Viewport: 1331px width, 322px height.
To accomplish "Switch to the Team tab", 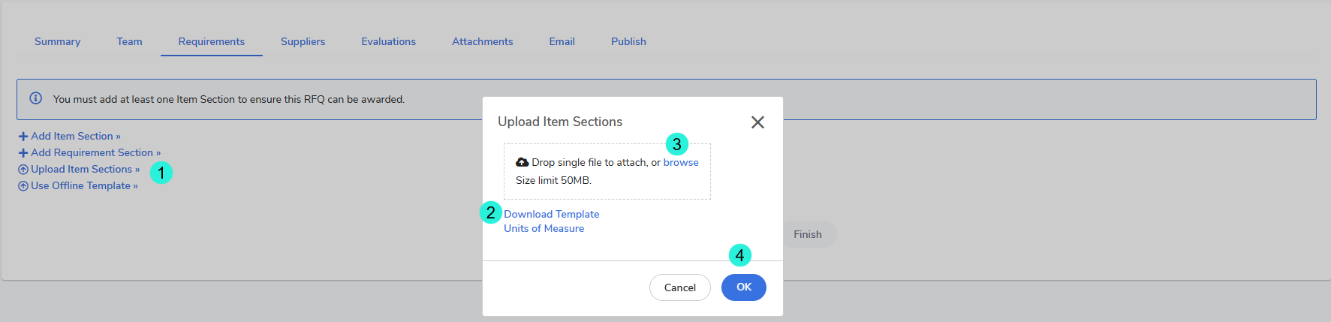I will 129,42.
